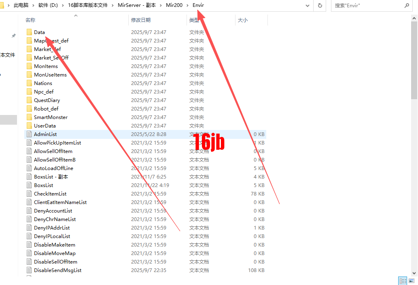The height and width of the screenshot is (285, 418).
Task: Click the pin icon in left sidebar
Action: pos(13,35)
